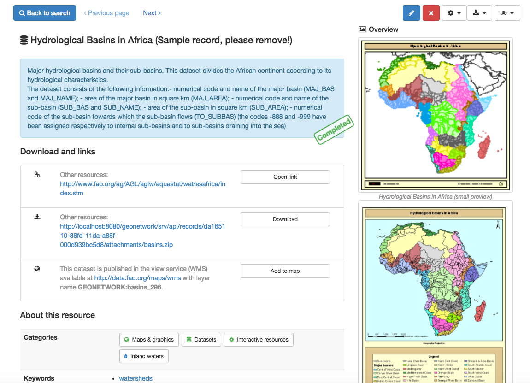Screen dimensions: 530x383
Task: Expand the download options dropdown caret
Action: click(484, 13)
